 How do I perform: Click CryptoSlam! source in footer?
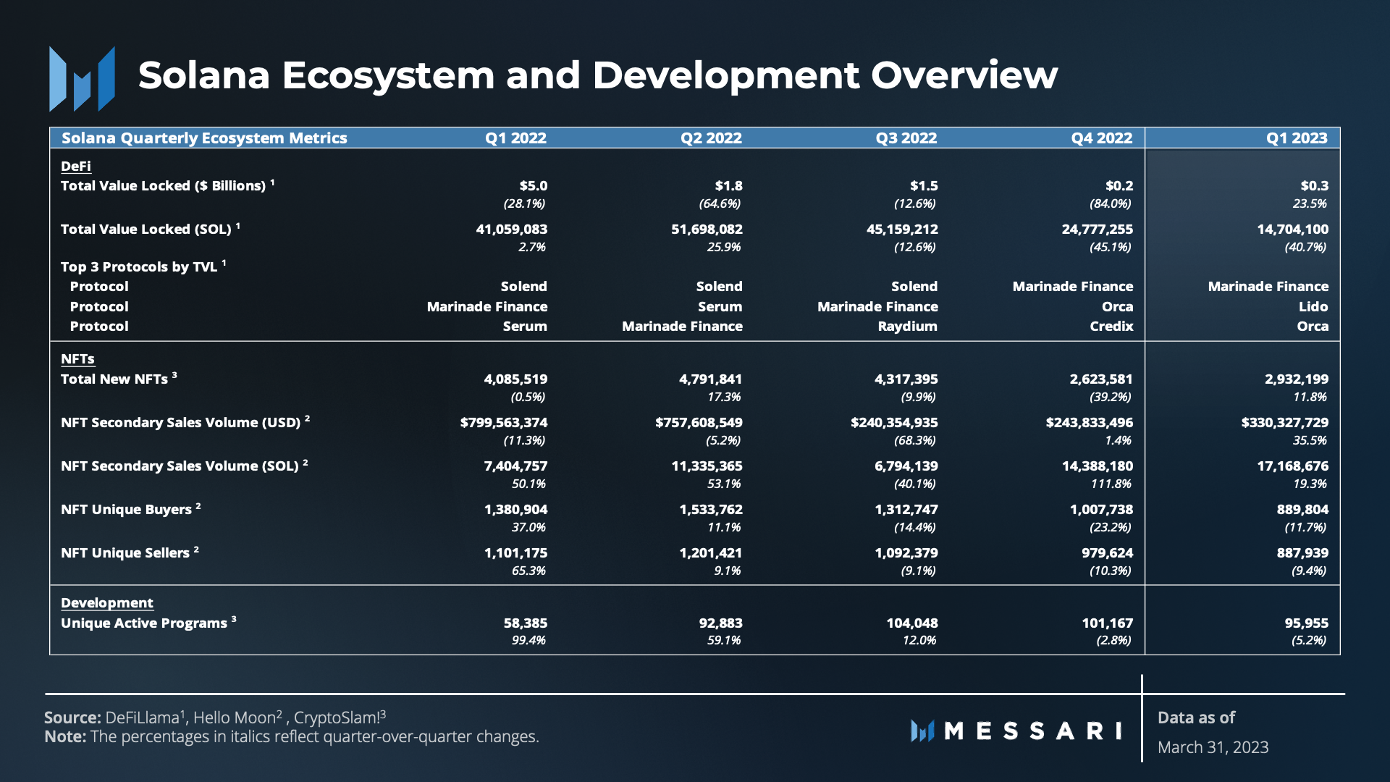(337, 718)
